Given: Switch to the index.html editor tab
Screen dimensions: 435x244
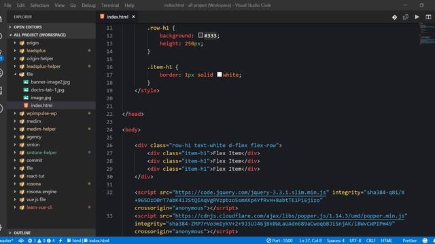Looking at the screenshot, I should [118, 17].
